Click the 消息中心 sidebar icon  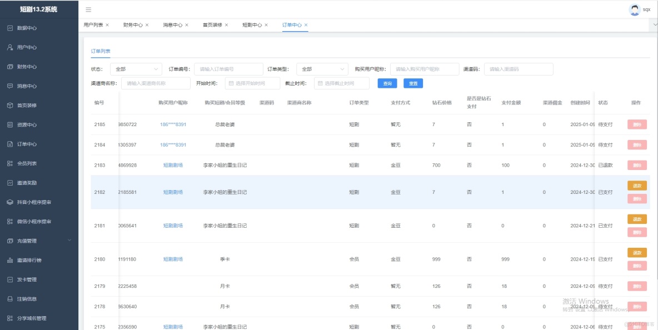(24, 86)
